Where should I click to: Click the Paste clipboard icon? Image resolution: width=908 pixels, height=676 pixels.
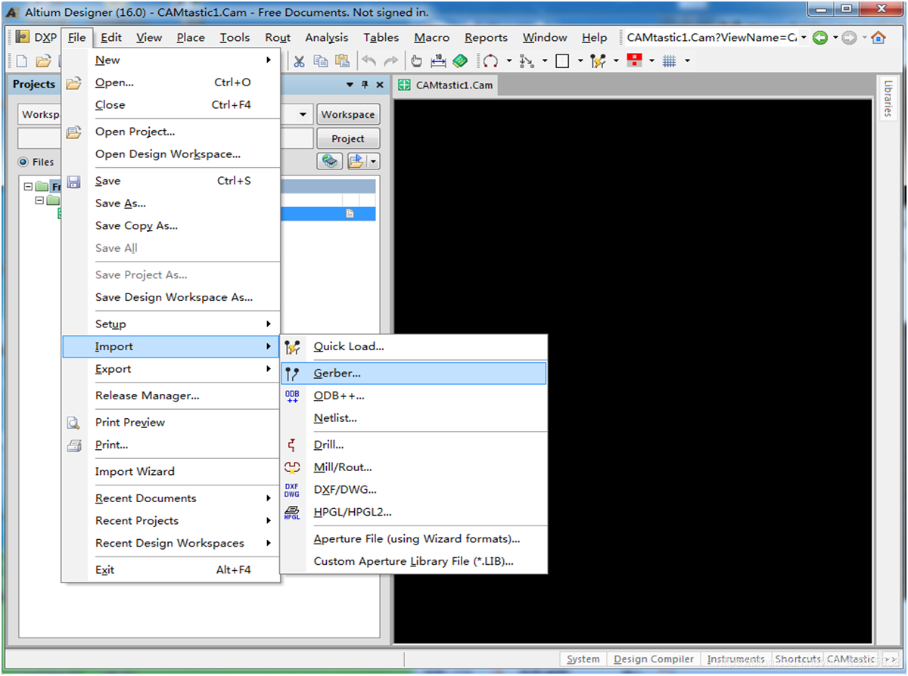pyautogui.click(x=343, y=61)
